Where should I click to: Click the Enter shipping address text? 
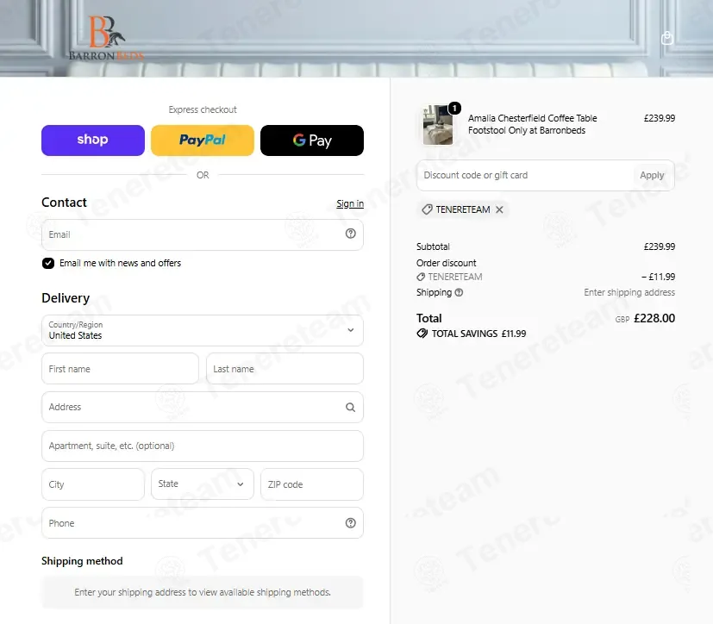[x=629, y=292]
